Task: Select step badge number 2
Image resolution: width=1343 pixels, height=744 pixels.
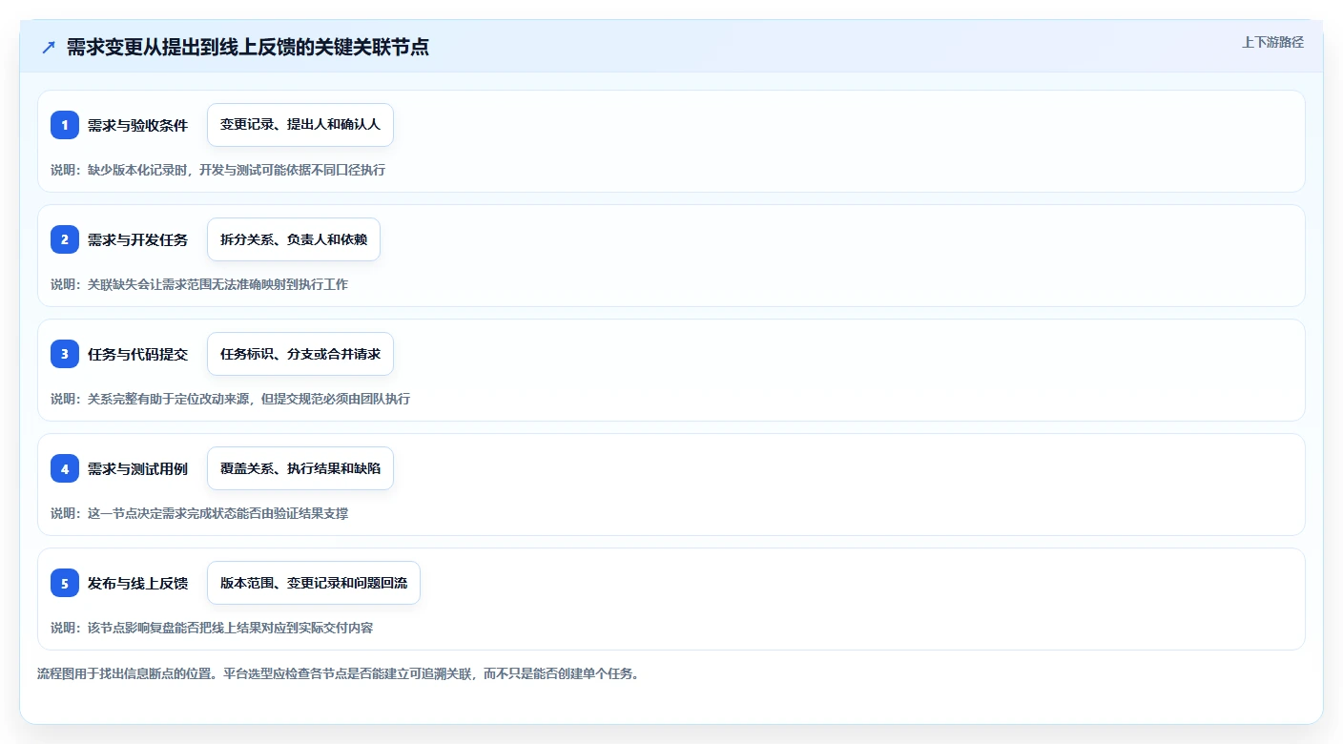Action: coord(65,239)
